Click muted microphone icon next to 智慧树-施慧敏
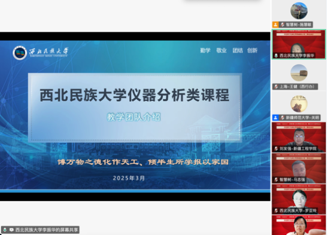This screenshot has width=328, height=235. [283, 25]
